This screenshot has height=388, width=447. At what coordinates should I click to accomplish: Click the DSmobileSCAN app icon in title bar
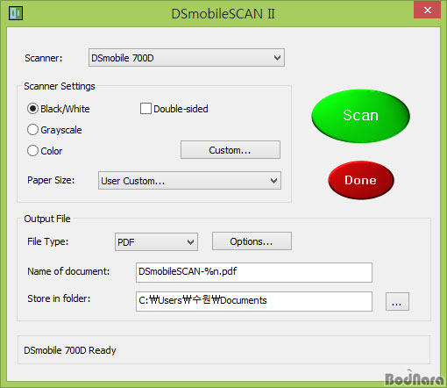click(16, 13)
